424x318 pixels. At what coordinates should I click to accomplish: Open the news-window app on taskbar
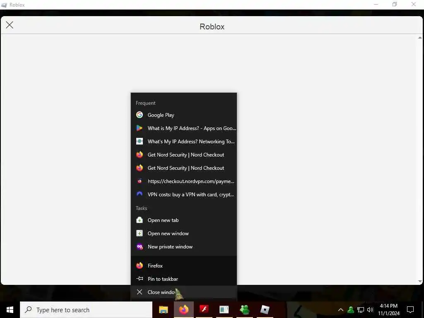pos(224,310)
